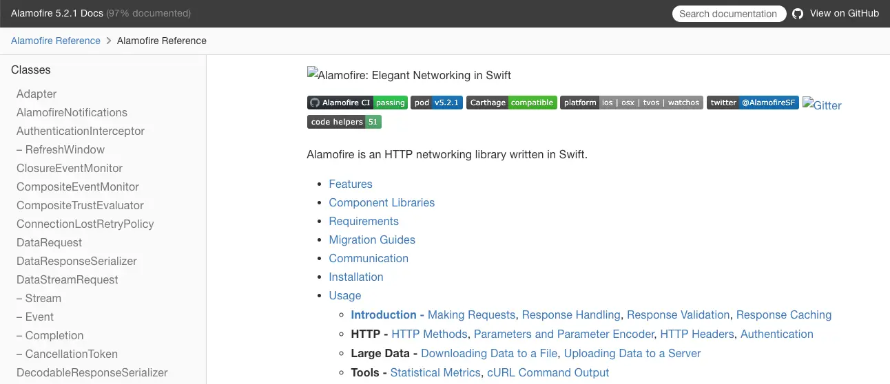Open the platform ios osx tvos watchos badge
This screenshot has width=890, height=384.
pos(632,103)
